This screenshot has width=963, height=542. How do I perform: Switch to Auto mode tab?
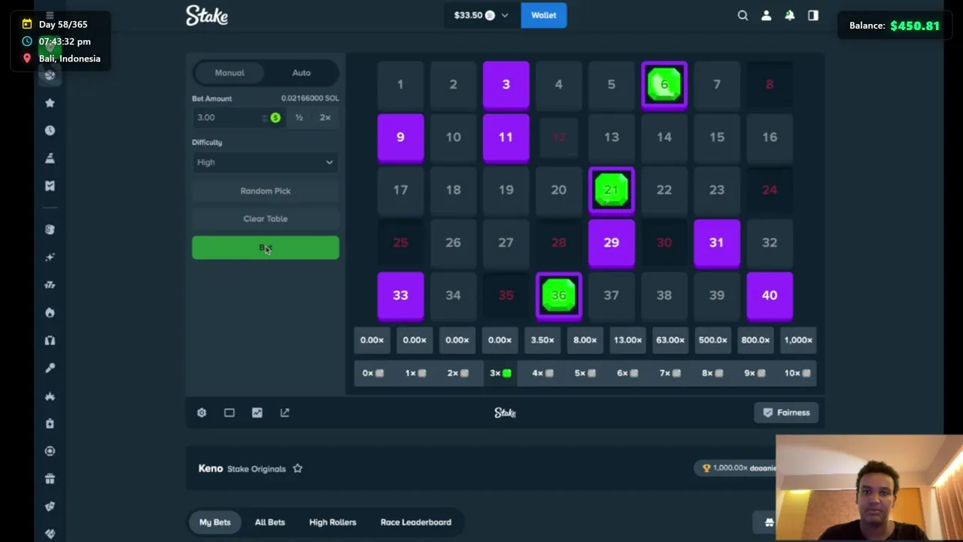pyautogui.click(x=301, y=73)
